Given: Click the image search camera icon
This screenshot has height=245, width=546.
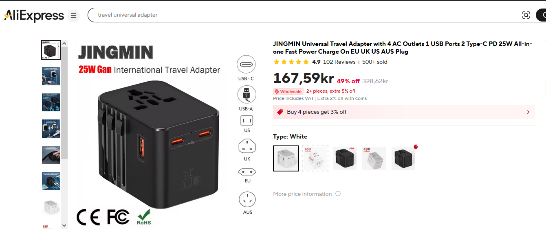Looking at the screenshot, I should click(x=526, y=15).
